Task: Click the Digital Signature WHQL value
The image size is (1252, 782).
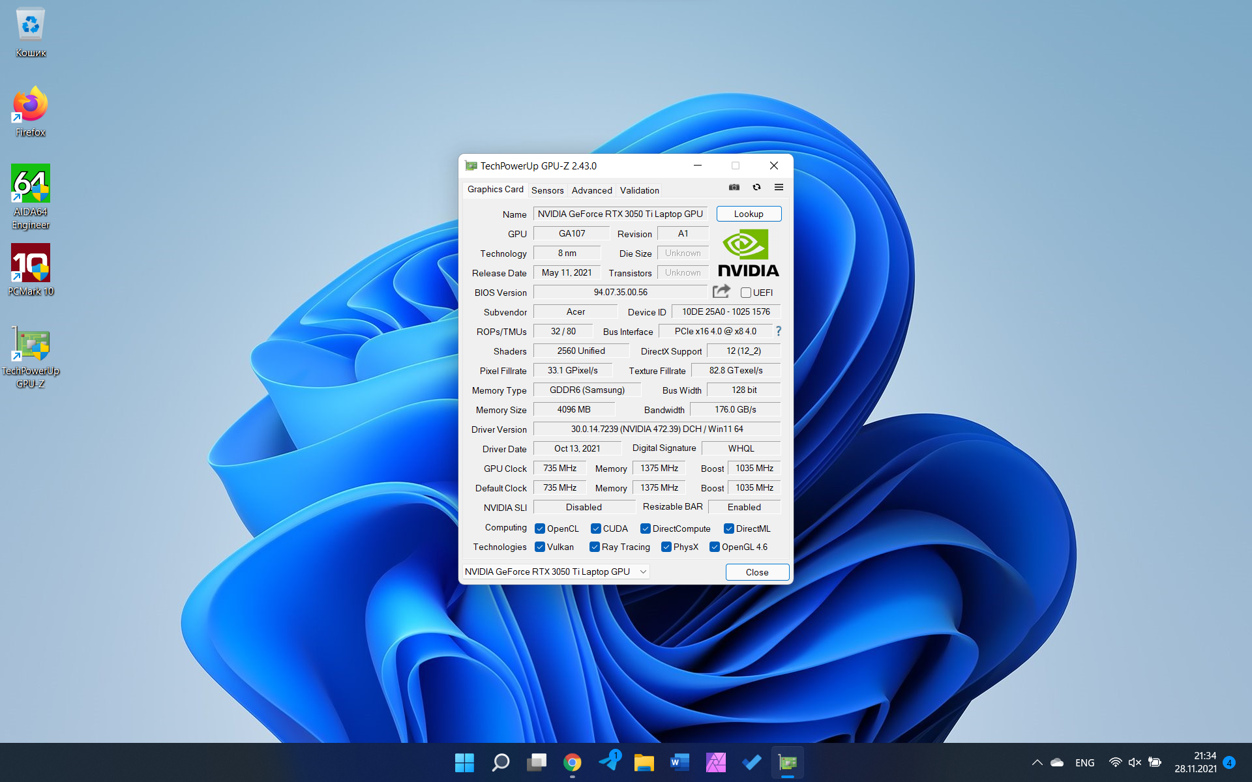Action: [741, 448]
